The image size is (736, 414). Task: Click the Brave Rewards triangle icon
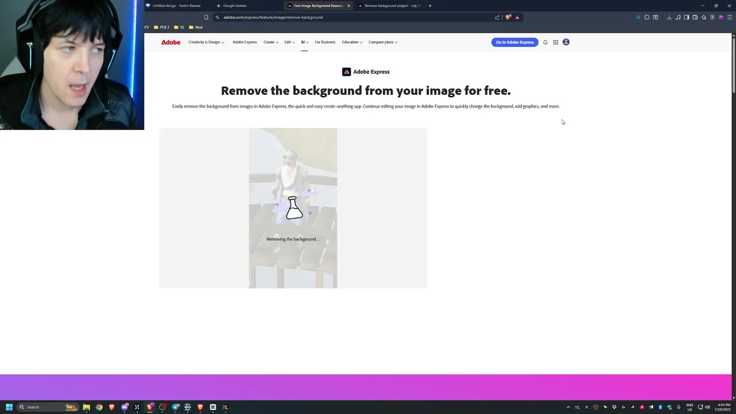pyautogui.click(x=517, y=17)
